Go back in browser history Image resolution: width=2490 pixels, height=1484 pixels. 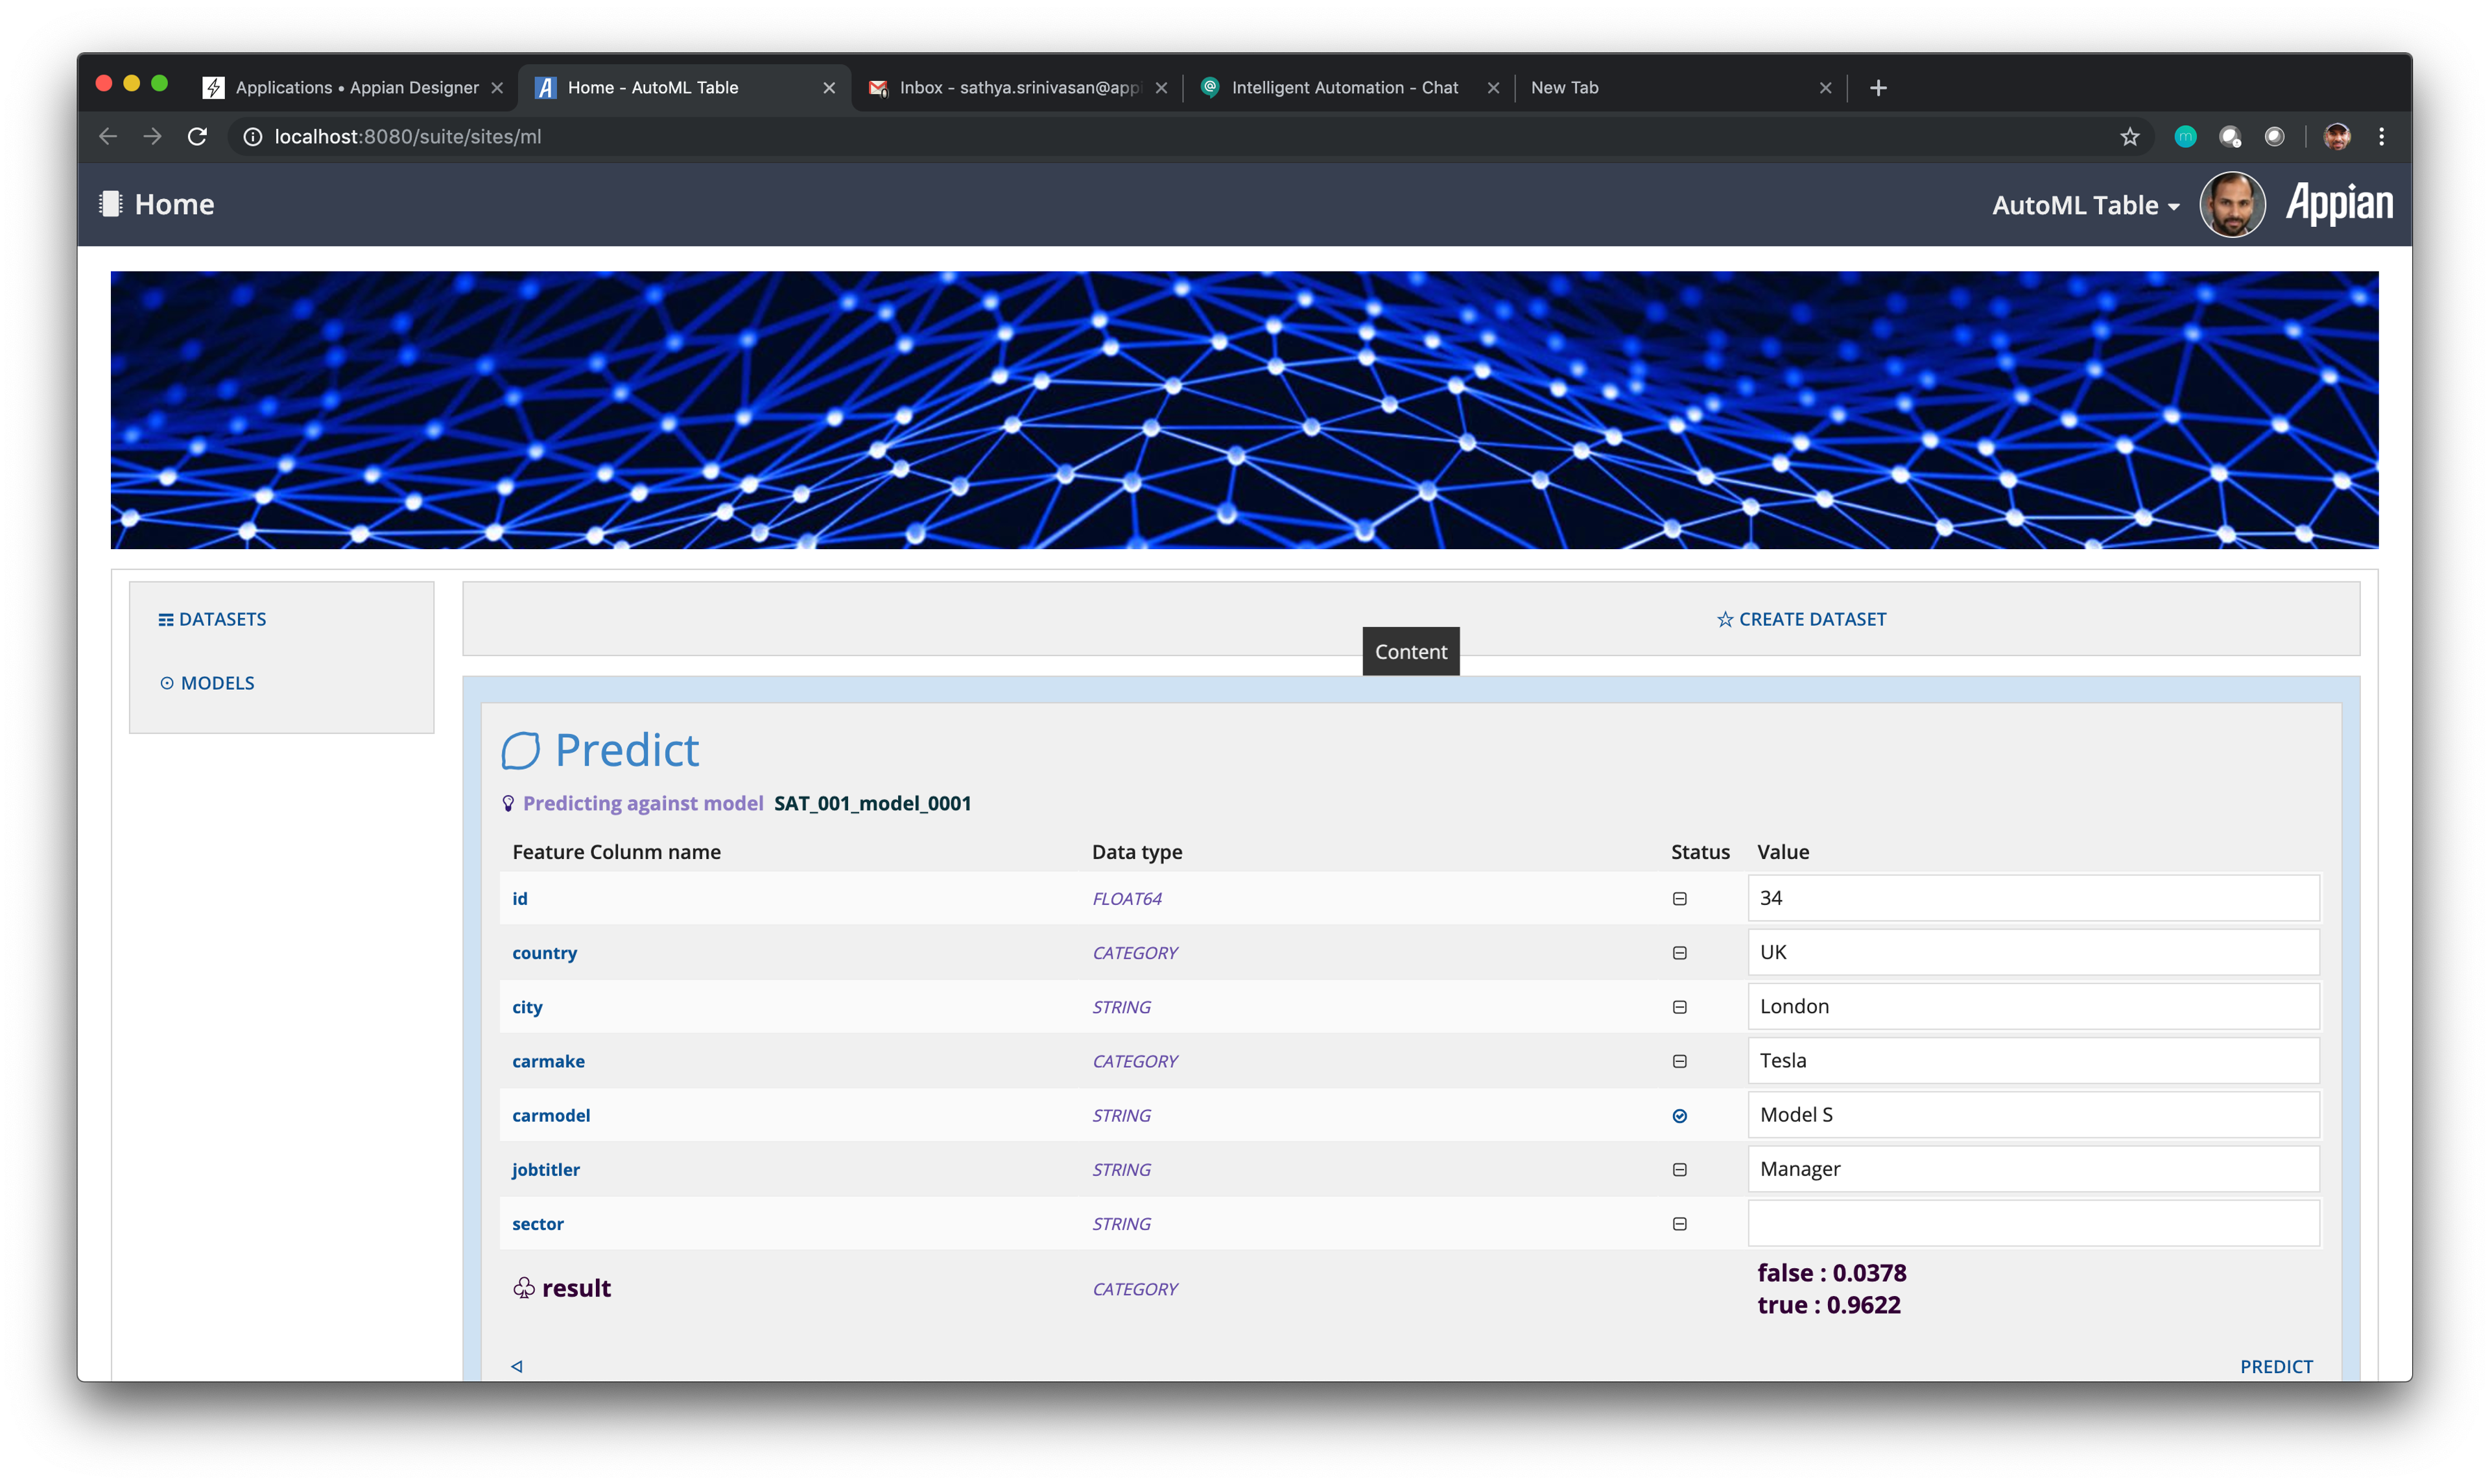(108, 137)
